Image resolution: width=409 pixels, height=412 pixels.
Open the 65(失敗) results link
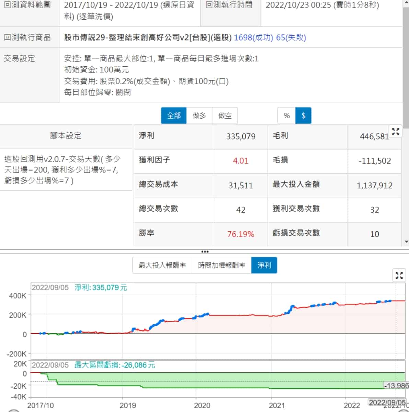[291, 37]
